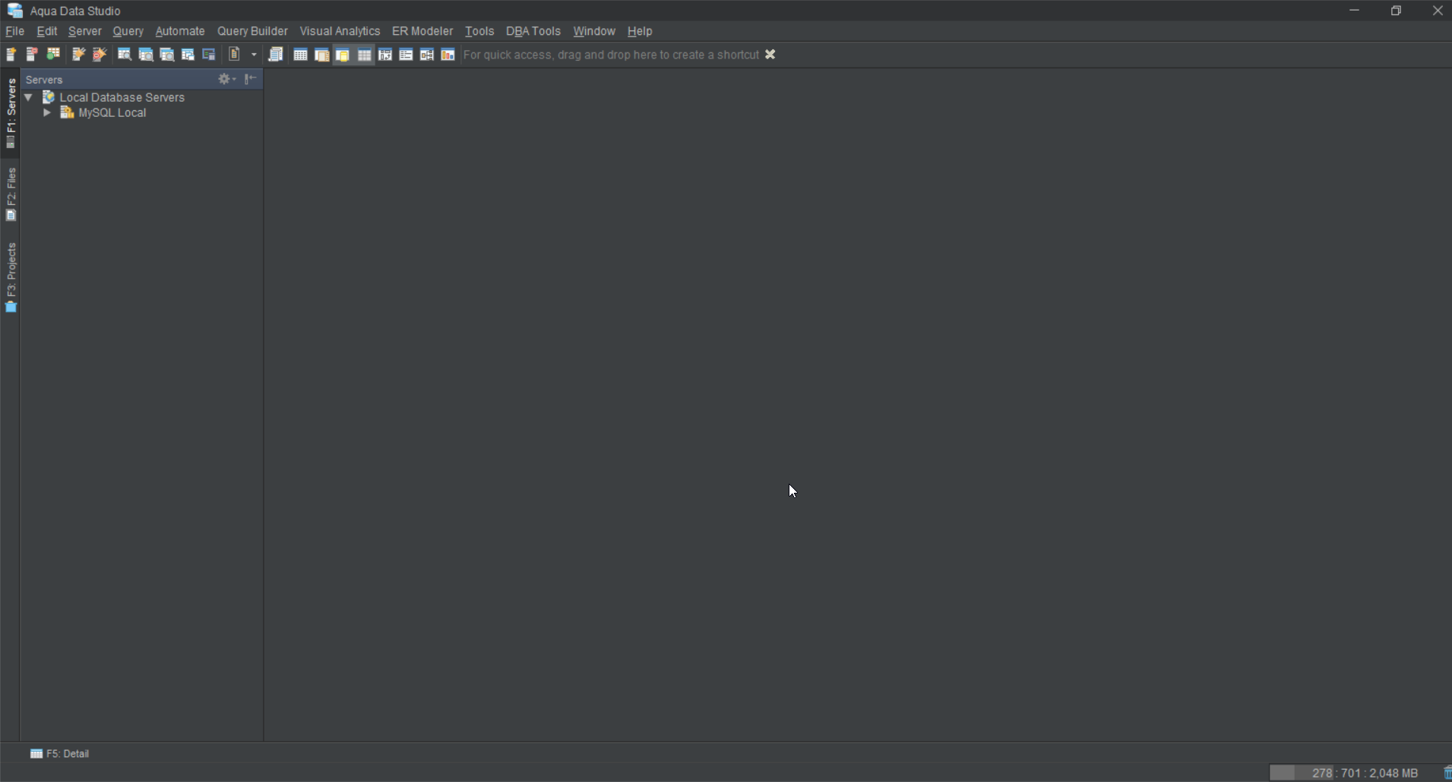Dismiss the quick access shortcut hint
Viewport: 1452px width, 782px height.
click(770, 55)
